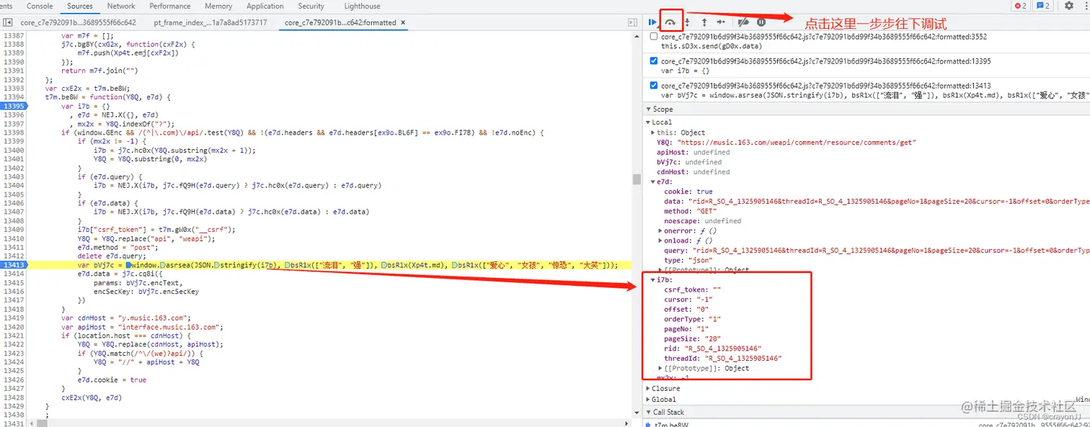Open the Memory tab
Screen dimensions: 1090x427
click(218, 6)
